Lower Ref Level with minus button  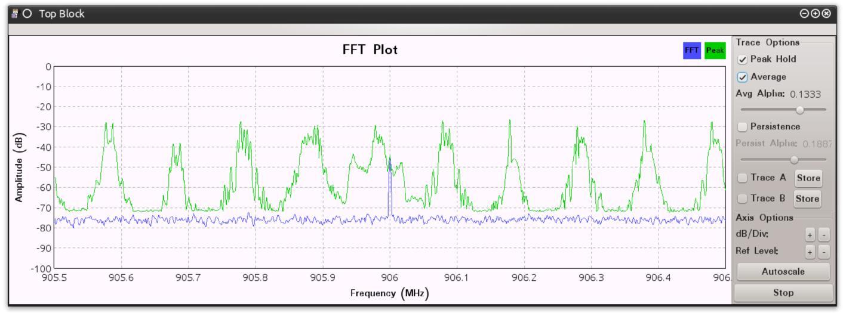point(824,252)
